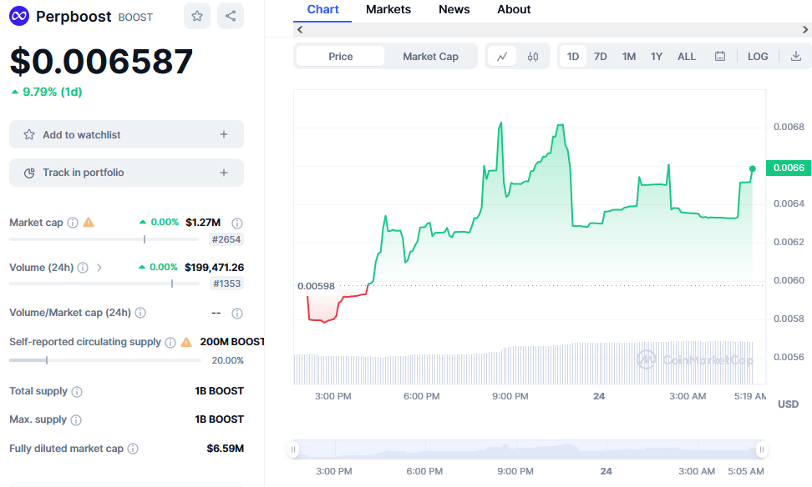
Task: Show Fully diluted market cap info icon
Action: point(133,449)
